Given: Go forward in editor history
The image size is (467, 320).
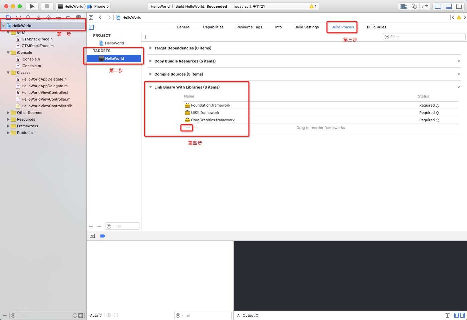Looking at the screenshot, I should tap(109, 17).
